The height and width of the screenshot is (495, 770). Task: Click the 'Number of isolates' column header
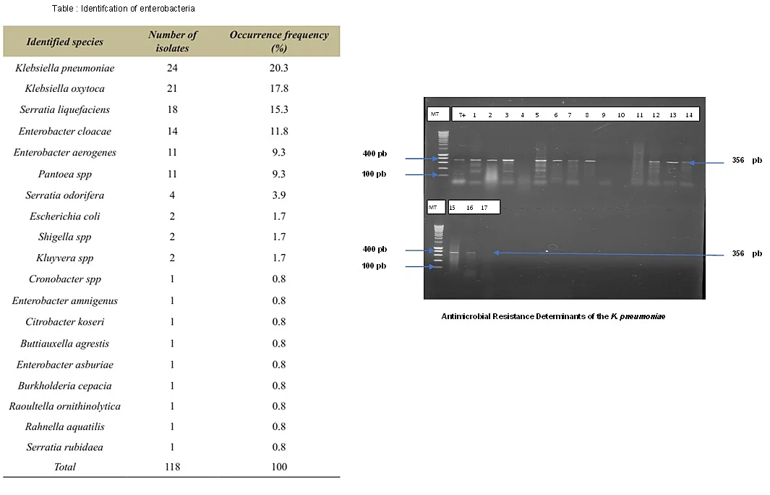coord(173,41)
